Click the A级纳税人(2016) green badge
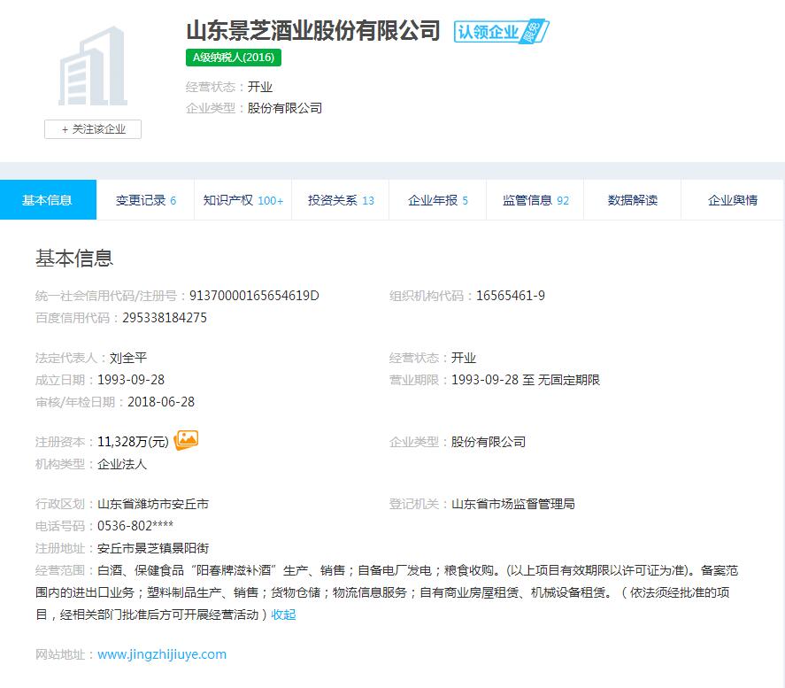The height and width of the screenshot is (688, 785). pyautogui.click(x=234, y=57)
